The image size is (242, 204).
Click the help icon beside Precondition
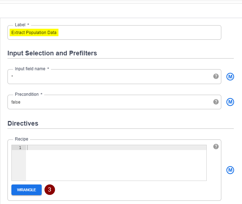pos(216,102)
